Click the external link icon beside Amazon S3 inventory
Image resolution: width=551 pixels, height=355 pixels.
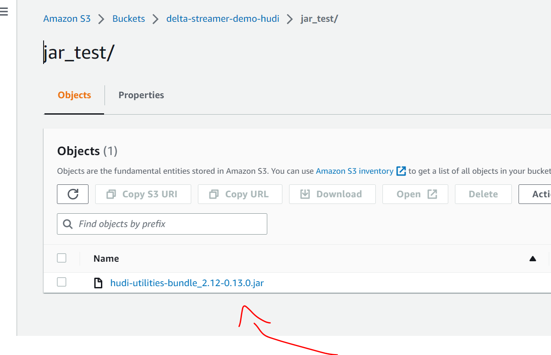pyautogui.click(x=401, y=171)
